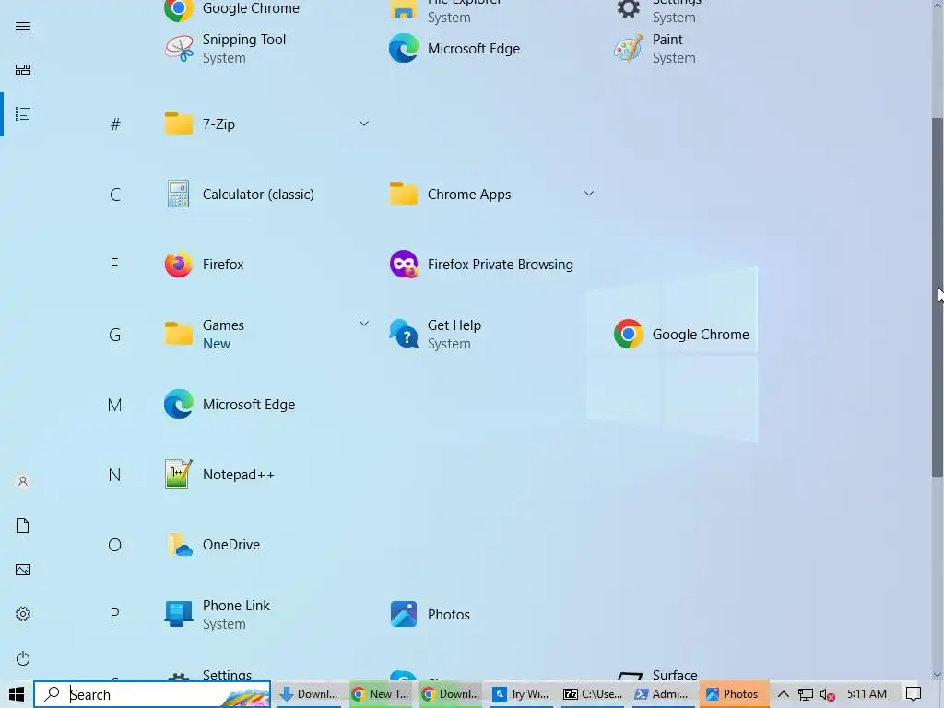Click the Start menu scrollbar thumb
The width and height of the screenshot is (944, 708).
point(938,297)
